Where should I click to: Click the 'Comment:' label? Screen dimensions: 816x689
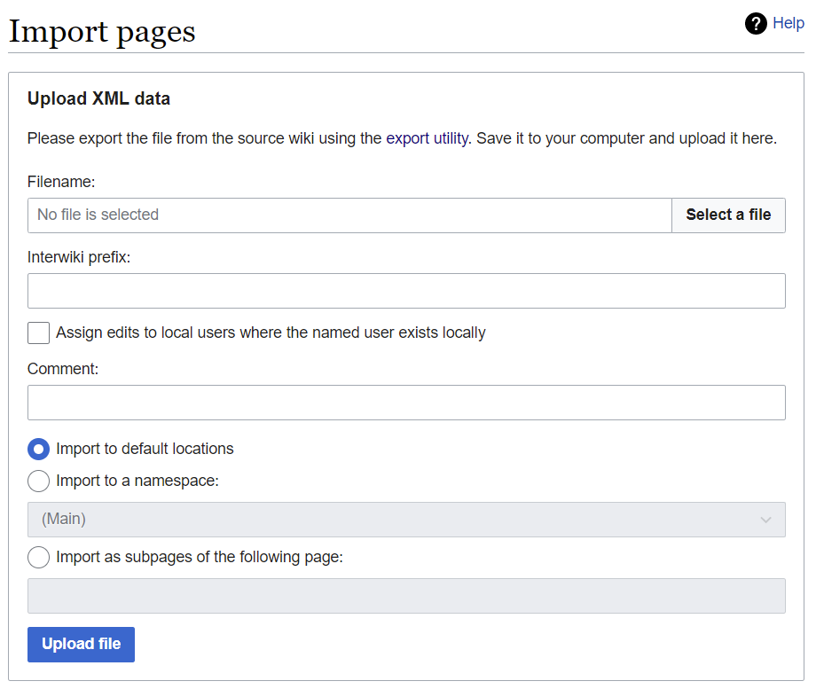(63, 369)
